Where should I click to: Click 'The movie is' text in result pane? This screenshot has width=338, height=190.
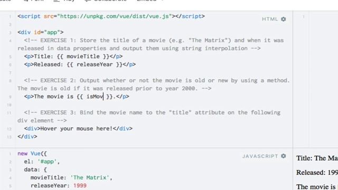[316, 186]
